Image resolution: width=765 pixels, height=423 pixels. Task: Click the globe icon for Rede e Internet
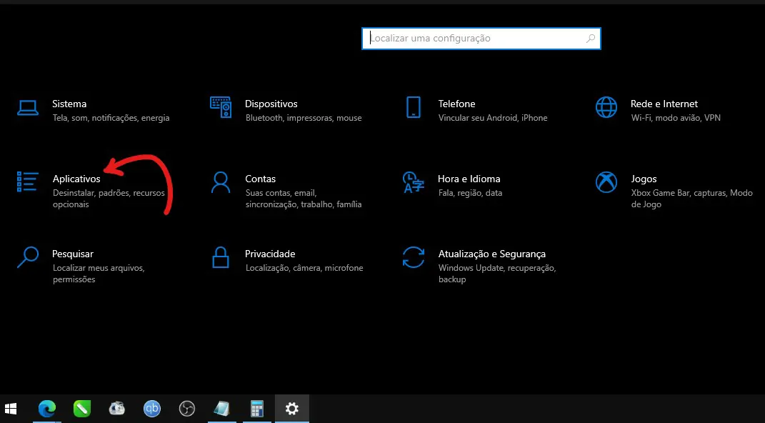[606, 107]
